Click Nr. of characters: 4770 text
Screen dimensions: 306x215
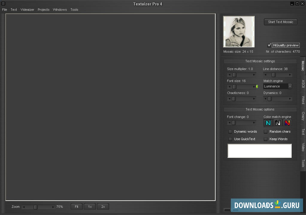pos(283,52)
